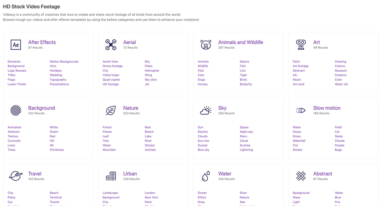Screen dimensions: 382x206
Task: Click the Urban buildings icon
Action: (x=111, y=176)
